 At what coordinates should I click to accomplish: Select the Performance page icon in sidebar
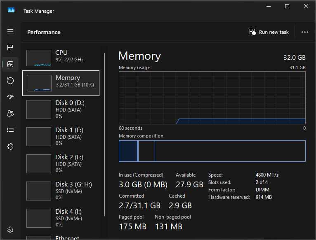10,64
